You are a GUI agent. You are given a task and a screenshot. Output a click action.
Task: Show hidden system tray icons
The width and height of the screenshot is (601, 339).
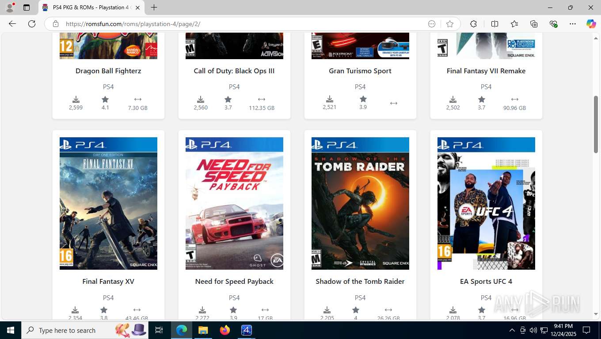512,330
